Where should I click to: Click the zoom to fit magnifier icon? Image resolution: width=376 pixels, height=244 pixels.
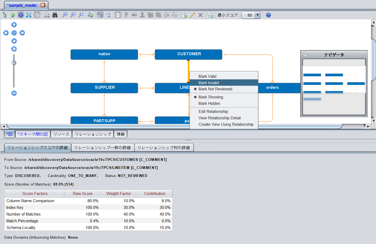(81, 15)
